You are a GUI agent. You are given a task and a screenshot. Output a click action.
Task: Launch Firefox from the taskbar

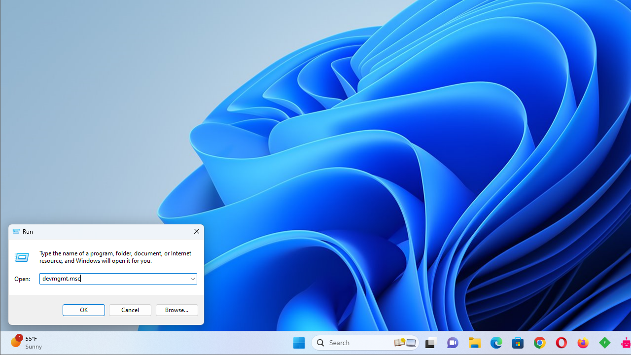pyautogui.click(x=583, y=343)
